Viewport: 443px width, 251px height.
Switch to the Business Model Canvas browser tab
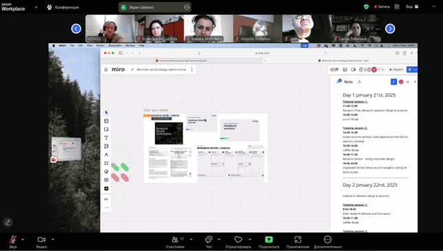pos(182,61)
